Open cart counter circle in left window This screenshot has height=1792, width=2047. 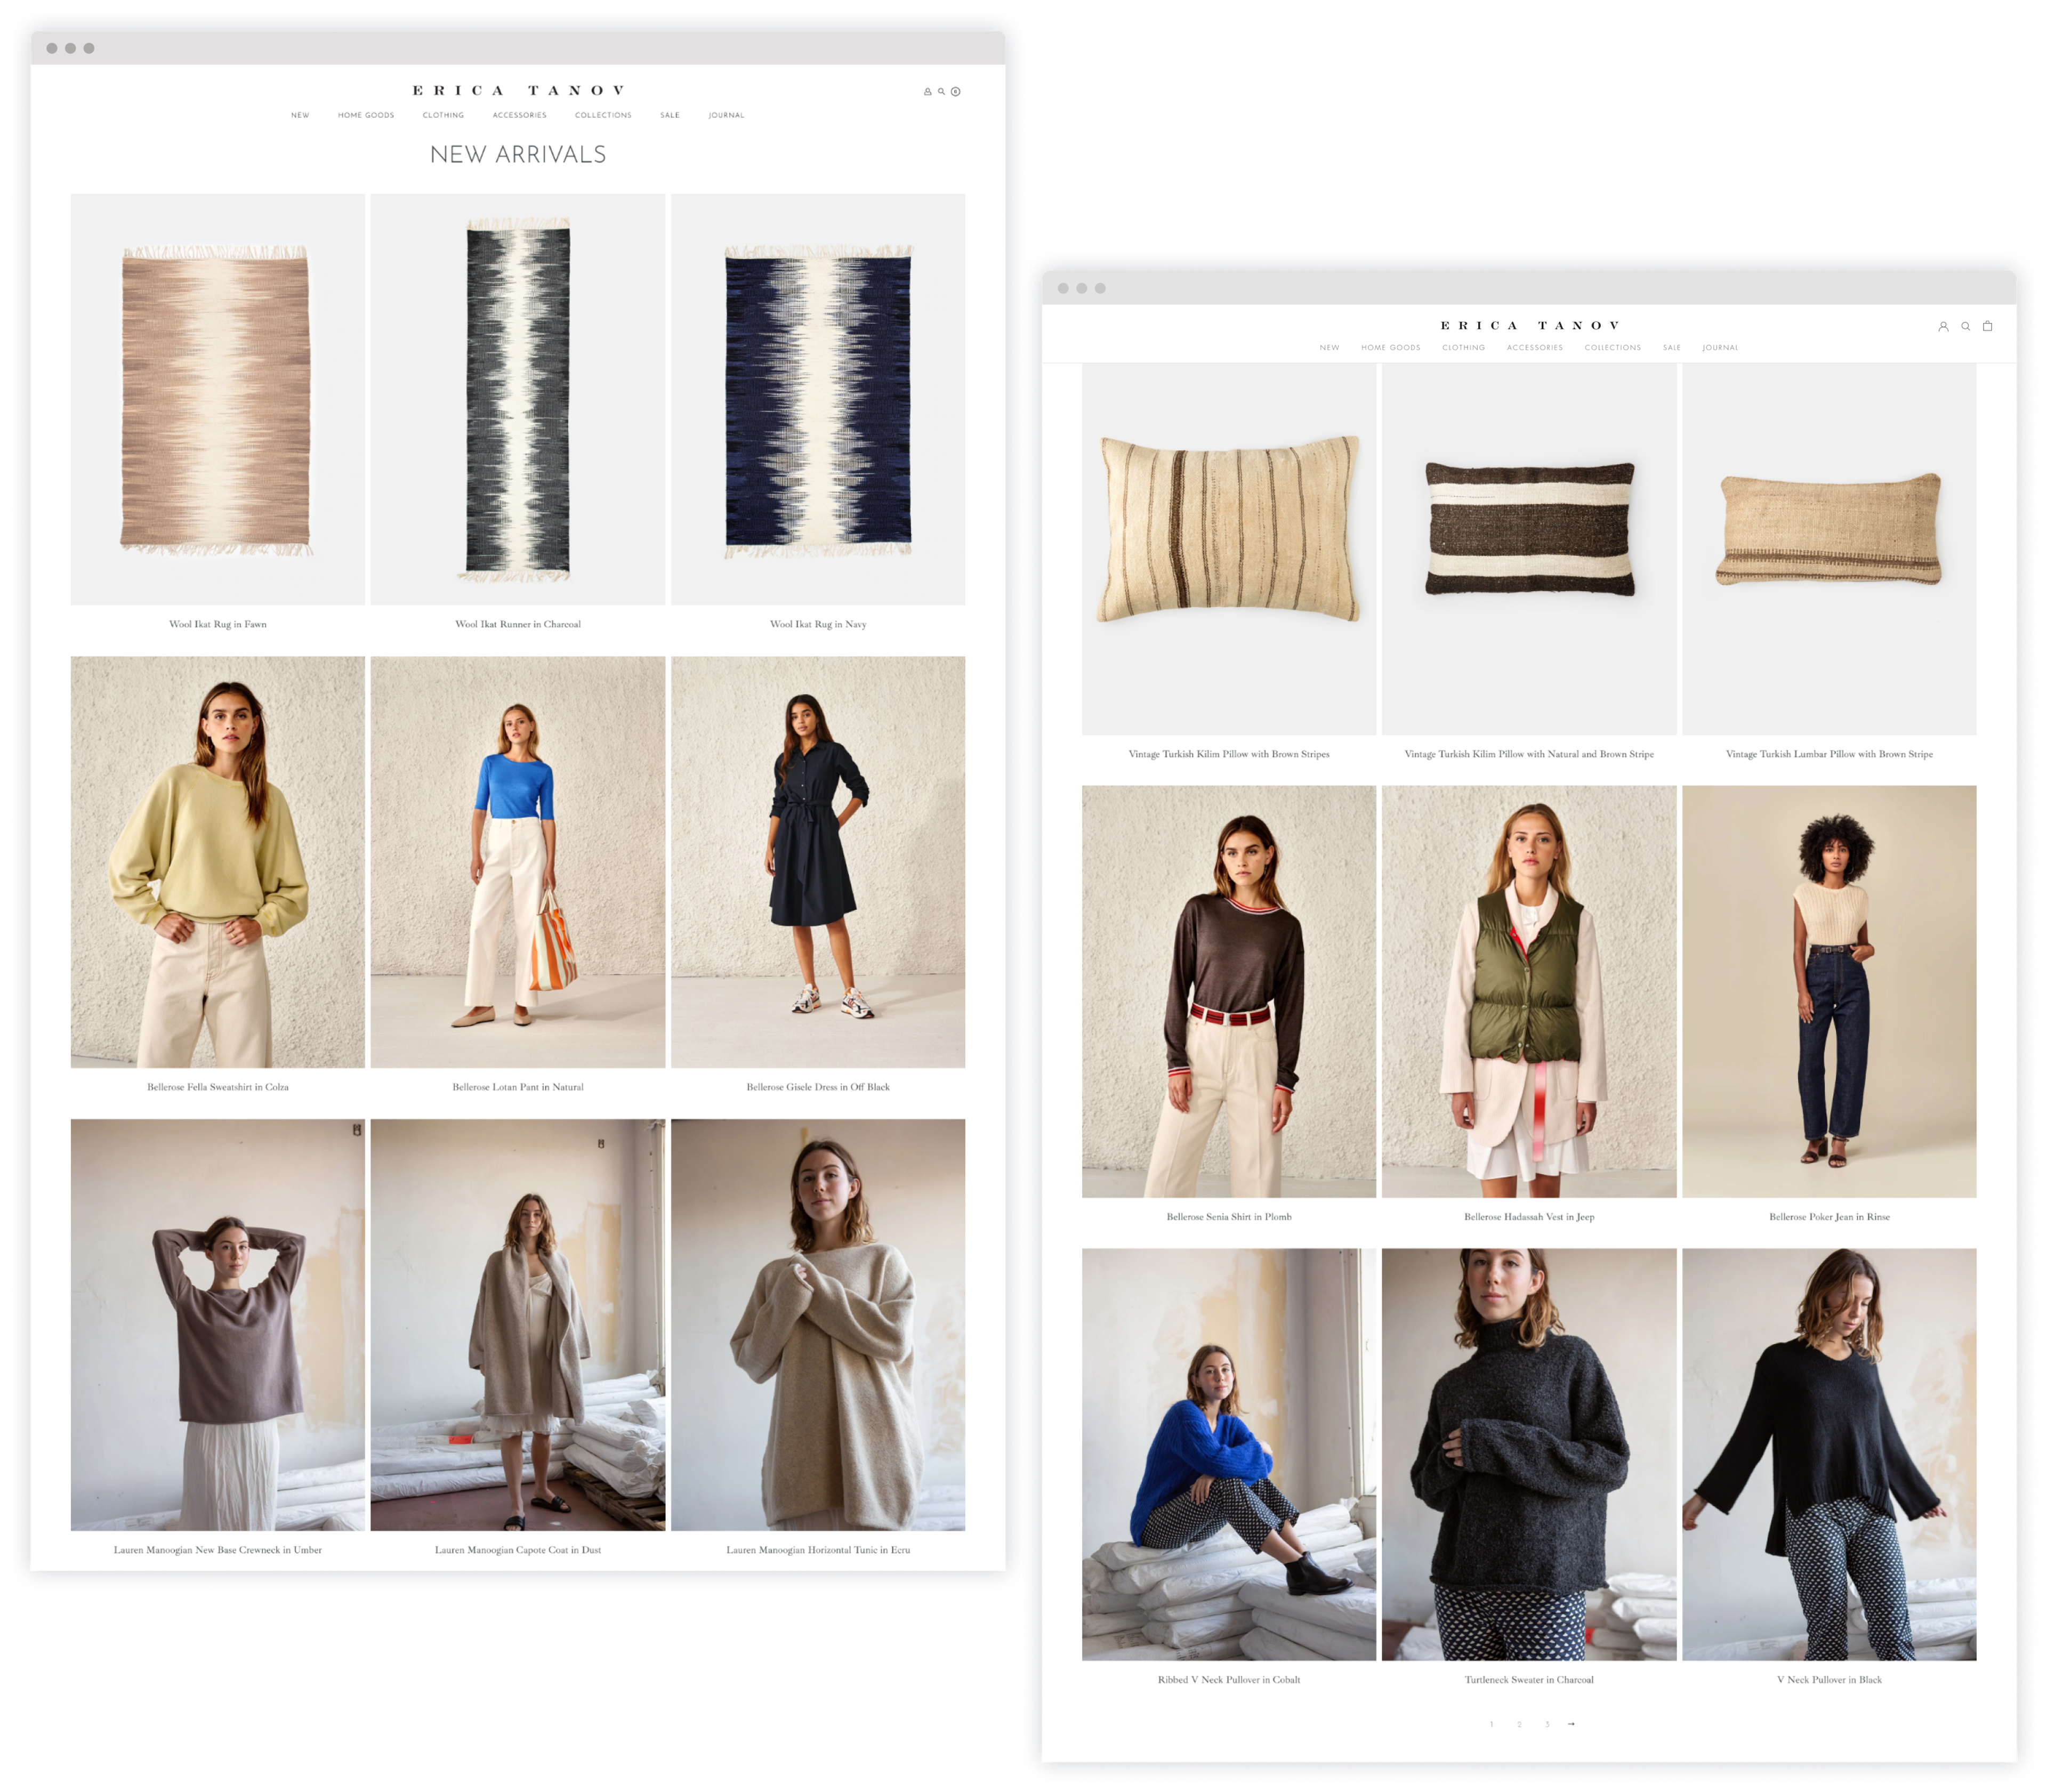tap(956, 92)
